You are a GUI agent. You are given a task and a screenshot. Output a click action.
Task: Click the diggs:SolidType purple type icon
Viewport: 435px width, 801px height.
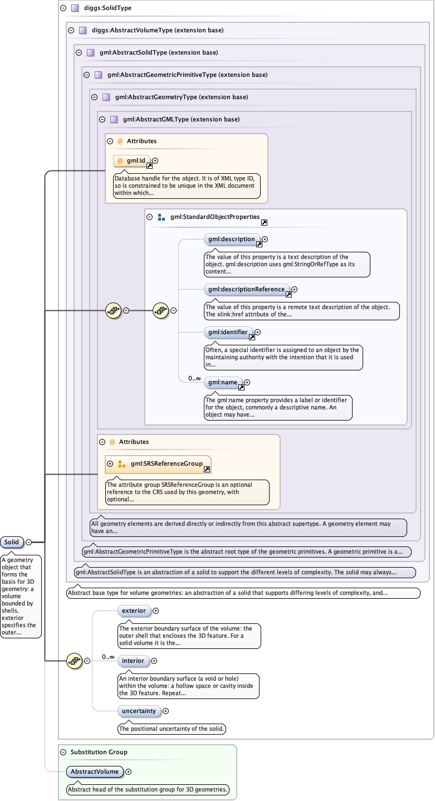coord(75,8)
